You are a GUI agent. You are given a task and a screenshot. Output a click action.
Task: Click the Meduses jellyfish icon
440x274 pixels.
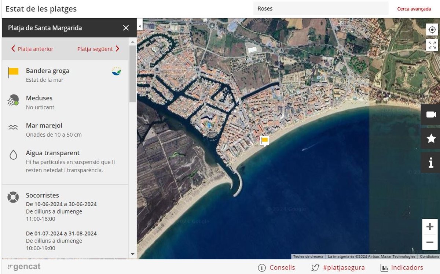(x=13, y=100)
